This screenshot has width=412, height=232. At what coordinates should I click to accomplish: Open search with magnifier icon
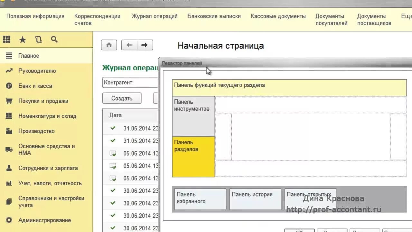click(x=54, y=40)
